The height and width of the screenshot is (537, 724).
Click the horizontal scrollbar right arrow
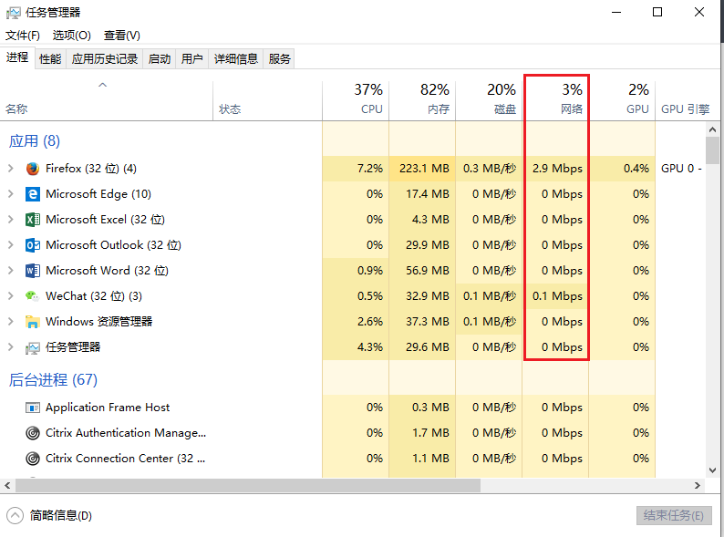click(x=698, y=486)
